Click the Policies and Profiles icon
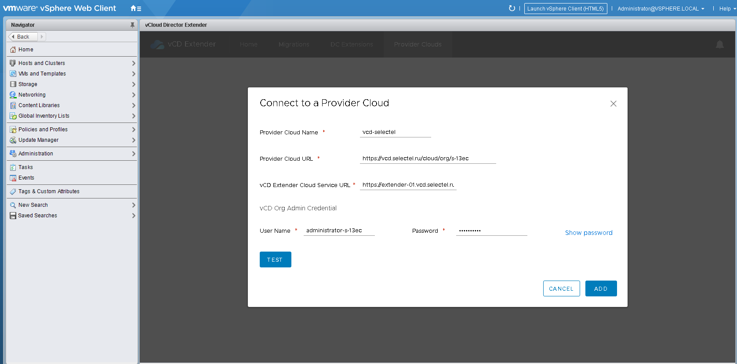This screenshot has width=737, height=364. (13, 130)
